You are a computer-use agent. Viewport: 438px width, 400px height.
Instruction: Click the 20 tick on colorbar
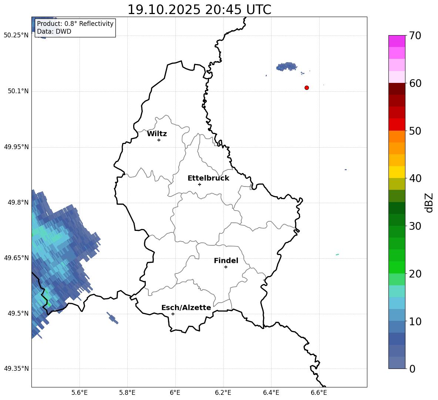pyautogui.click(x=415, y=273)
